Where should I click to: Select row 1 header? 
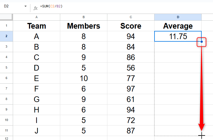click(x=6, y=26)
